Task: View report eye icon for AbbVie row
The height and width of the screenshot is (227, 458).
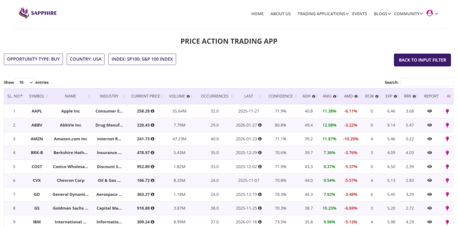Action: click(430, 125)
